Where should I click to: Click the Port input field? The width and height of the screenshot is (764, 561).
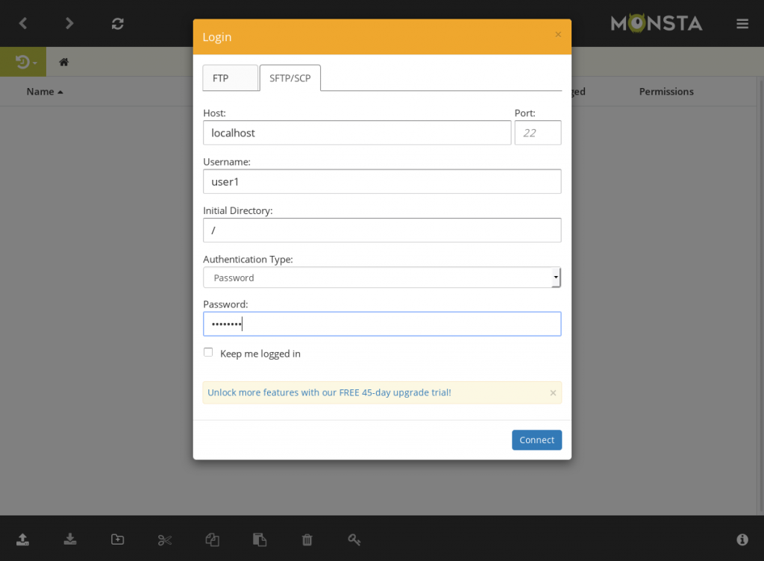(x=537, y=133)
